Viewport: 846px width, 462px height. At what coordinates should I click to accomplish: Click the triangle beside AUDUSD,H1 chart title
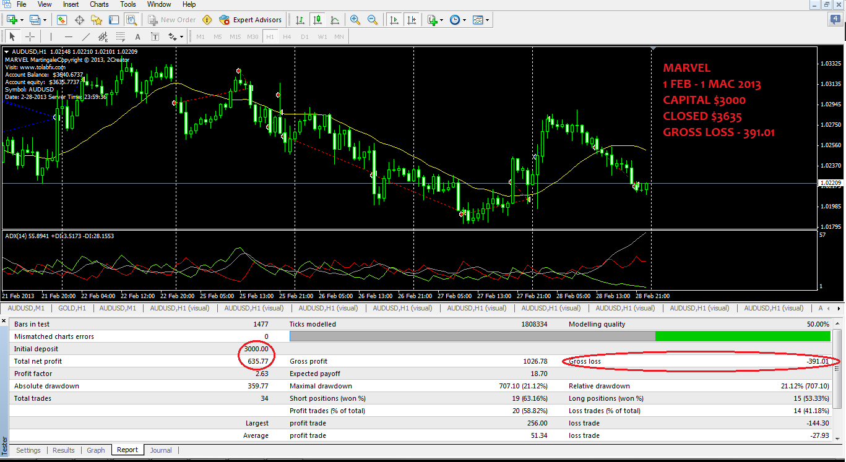coord(6,51)
